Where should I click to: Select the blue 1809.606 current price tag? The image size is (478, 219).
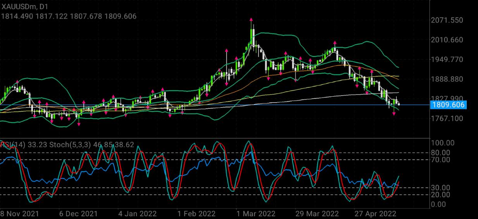[x=447, y=105]
